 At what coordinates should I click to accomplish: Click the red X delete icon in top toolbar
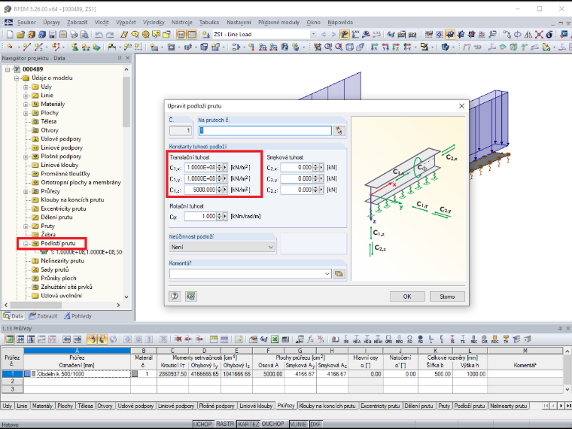tap(539, 35)
